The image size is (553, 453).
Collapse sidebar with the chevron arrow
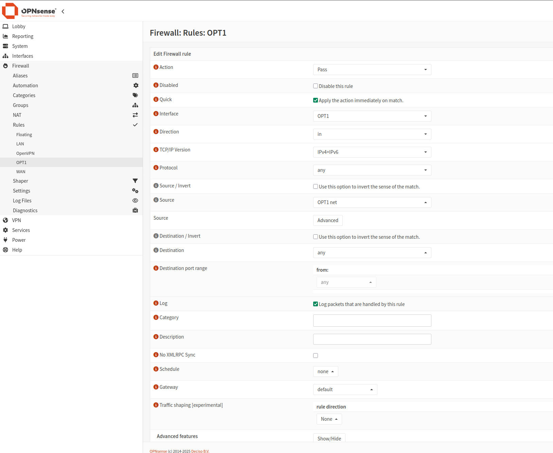click(63, 12)
